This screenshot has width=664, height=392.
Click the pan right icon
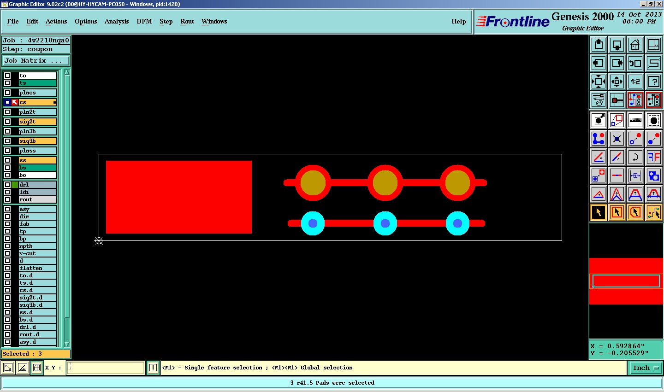(617, 63)
